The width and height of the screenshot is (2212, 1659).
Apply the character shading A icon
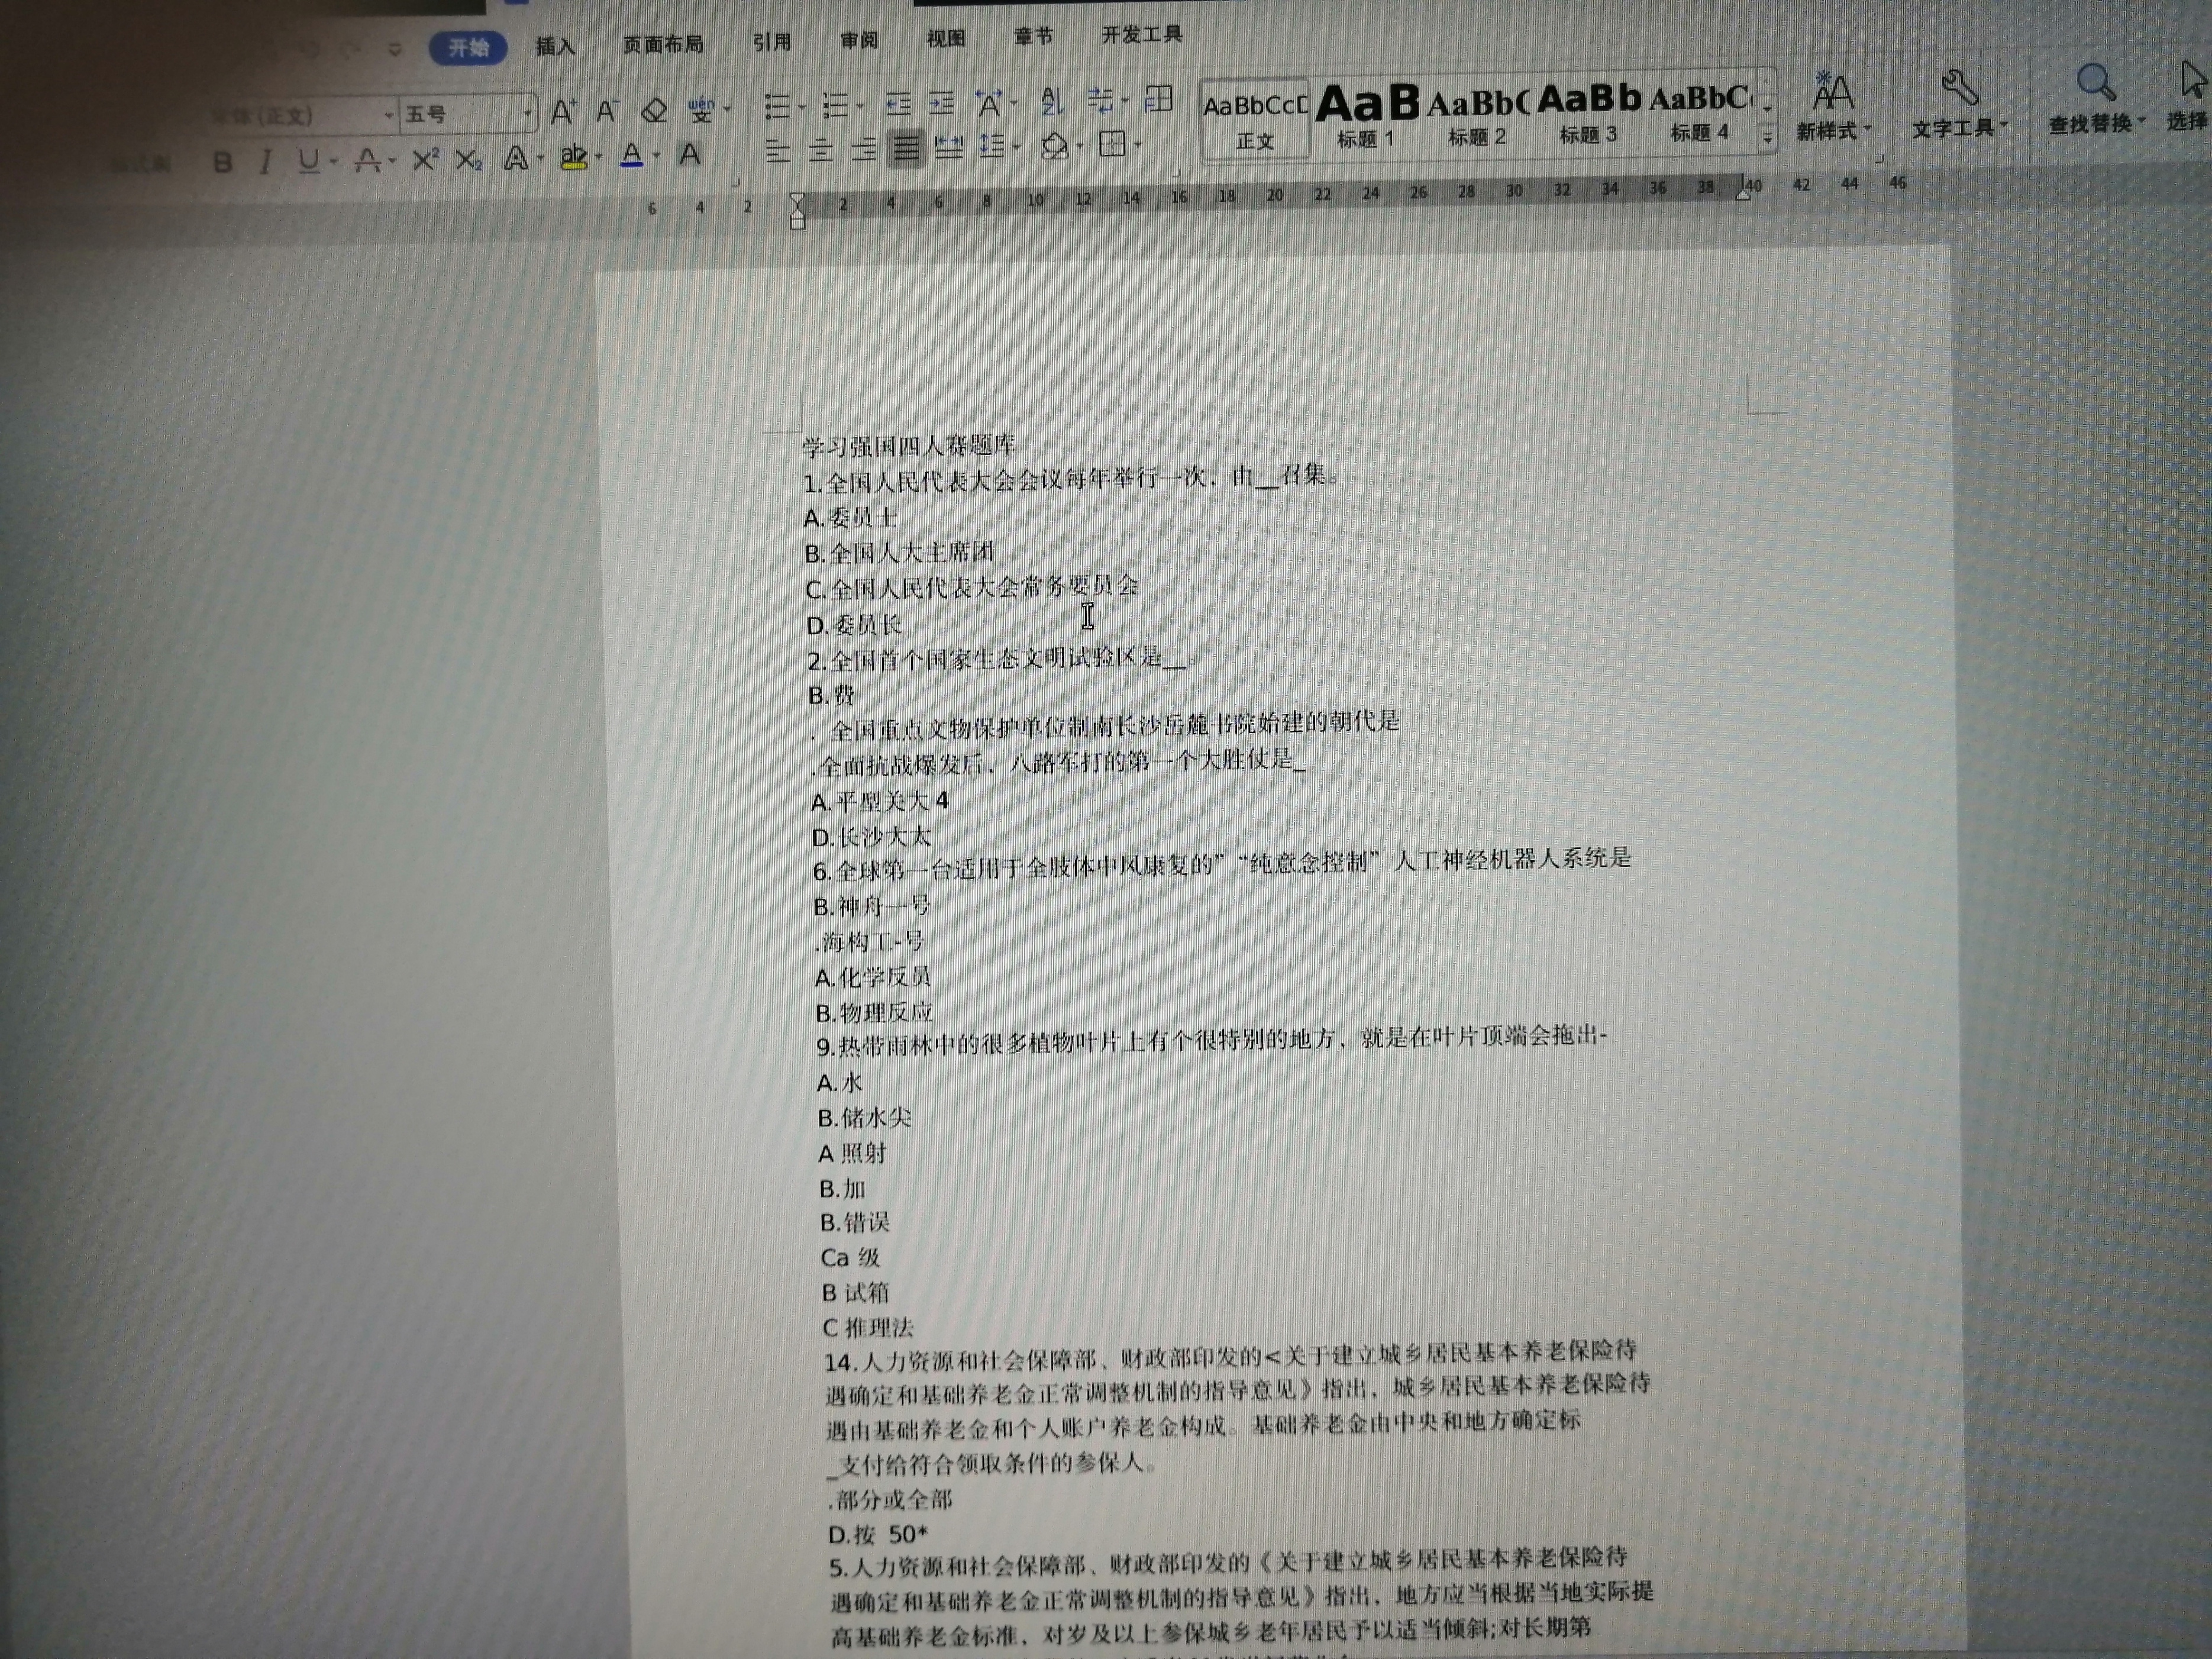point(690,154)
